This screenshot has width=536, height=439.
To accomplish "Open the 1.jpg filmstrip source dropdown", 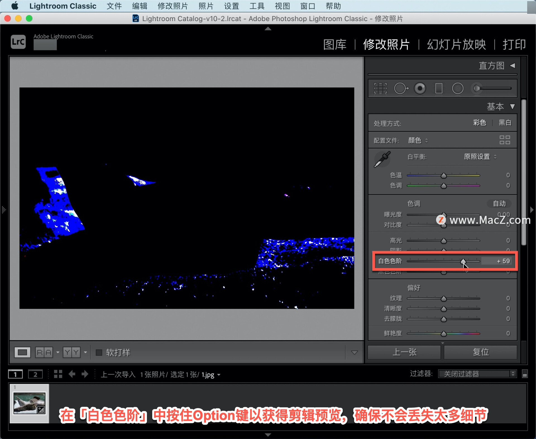I will (211, 375).
